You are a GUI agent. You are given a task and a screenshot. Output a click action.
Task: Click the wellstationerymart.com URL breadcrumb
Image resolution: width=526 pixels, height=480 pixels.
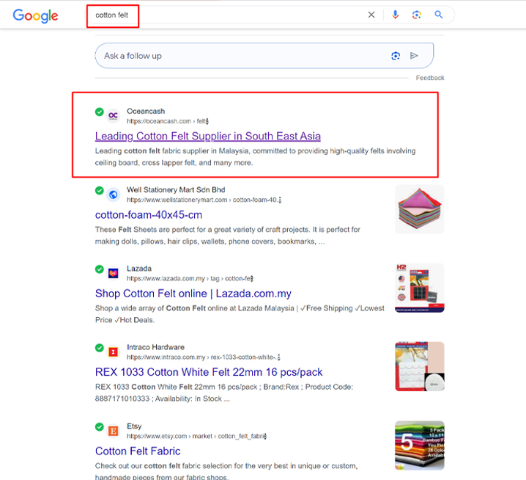click(202, 200)
